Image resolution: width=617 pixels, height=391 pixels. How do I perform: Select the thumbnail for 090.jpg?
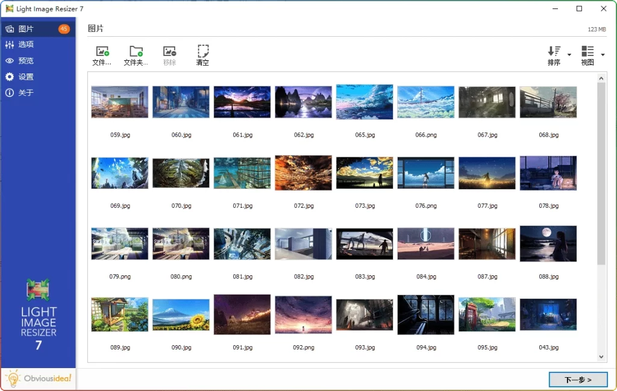pos(181,314)
